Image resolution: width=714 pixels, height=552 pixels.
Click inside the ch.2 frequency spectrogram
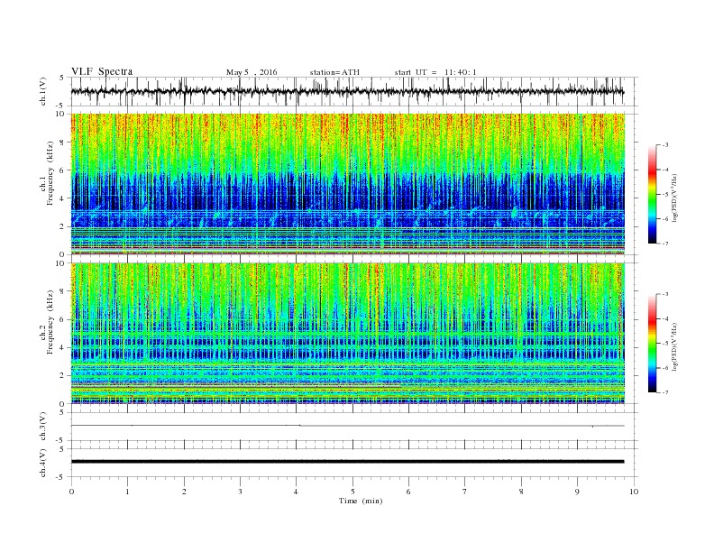[348, 333]
